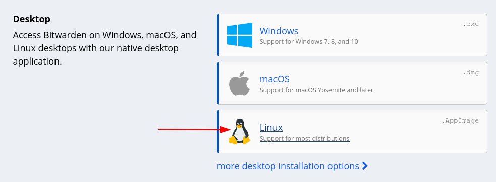Click the Access Bitwarden description paragraph
496x182 pixels.
[105, 48]
